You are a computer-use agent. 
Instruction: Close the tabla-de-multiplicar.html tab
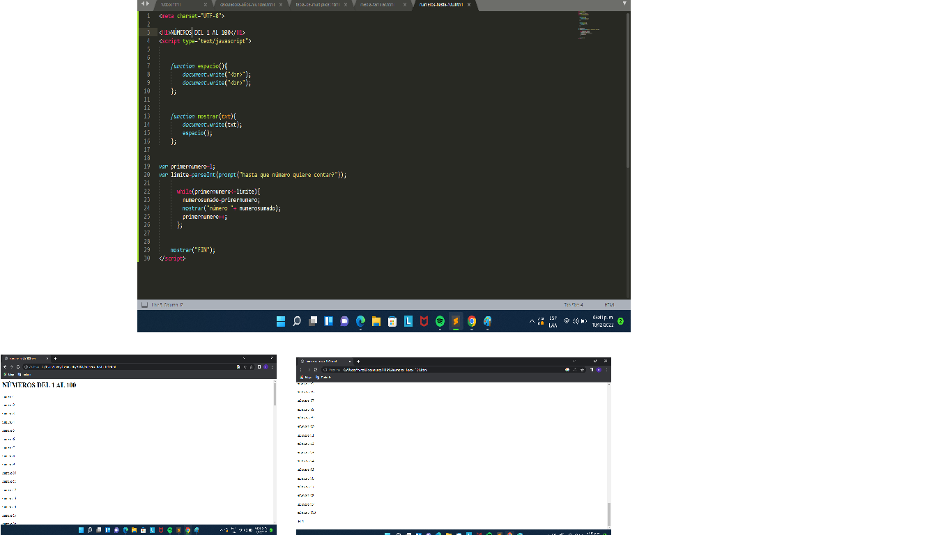tap(346, 4)
